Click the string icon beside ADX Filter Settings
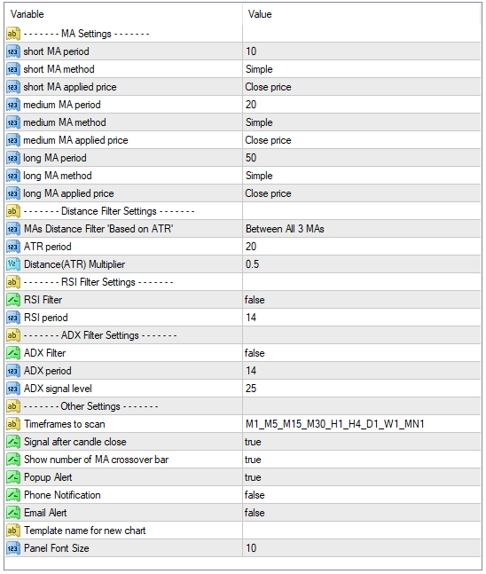This screenshot has height=574, width=486. 12,335
